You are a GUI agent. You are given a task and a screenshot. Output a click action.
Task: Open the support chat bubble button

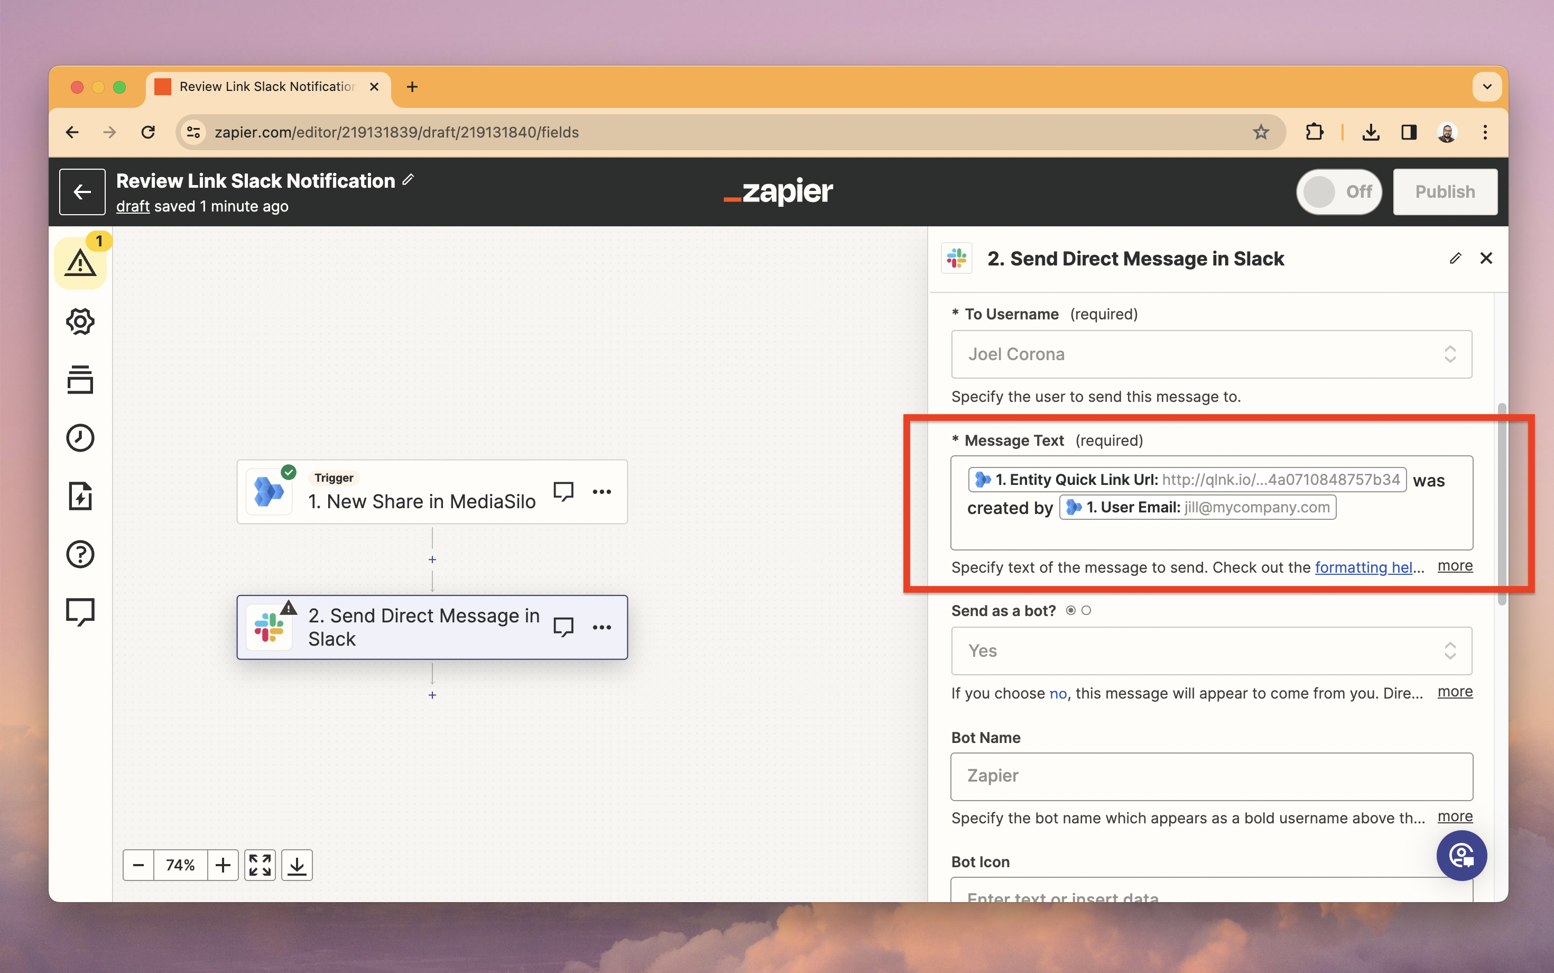click(x=1462, y=855)
